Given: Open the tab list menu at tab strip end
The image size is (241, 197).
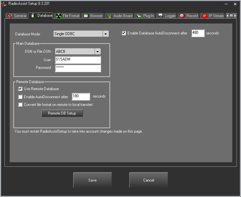Looking at the screenshot, I should pyautogui.click(x=231, y=15).
